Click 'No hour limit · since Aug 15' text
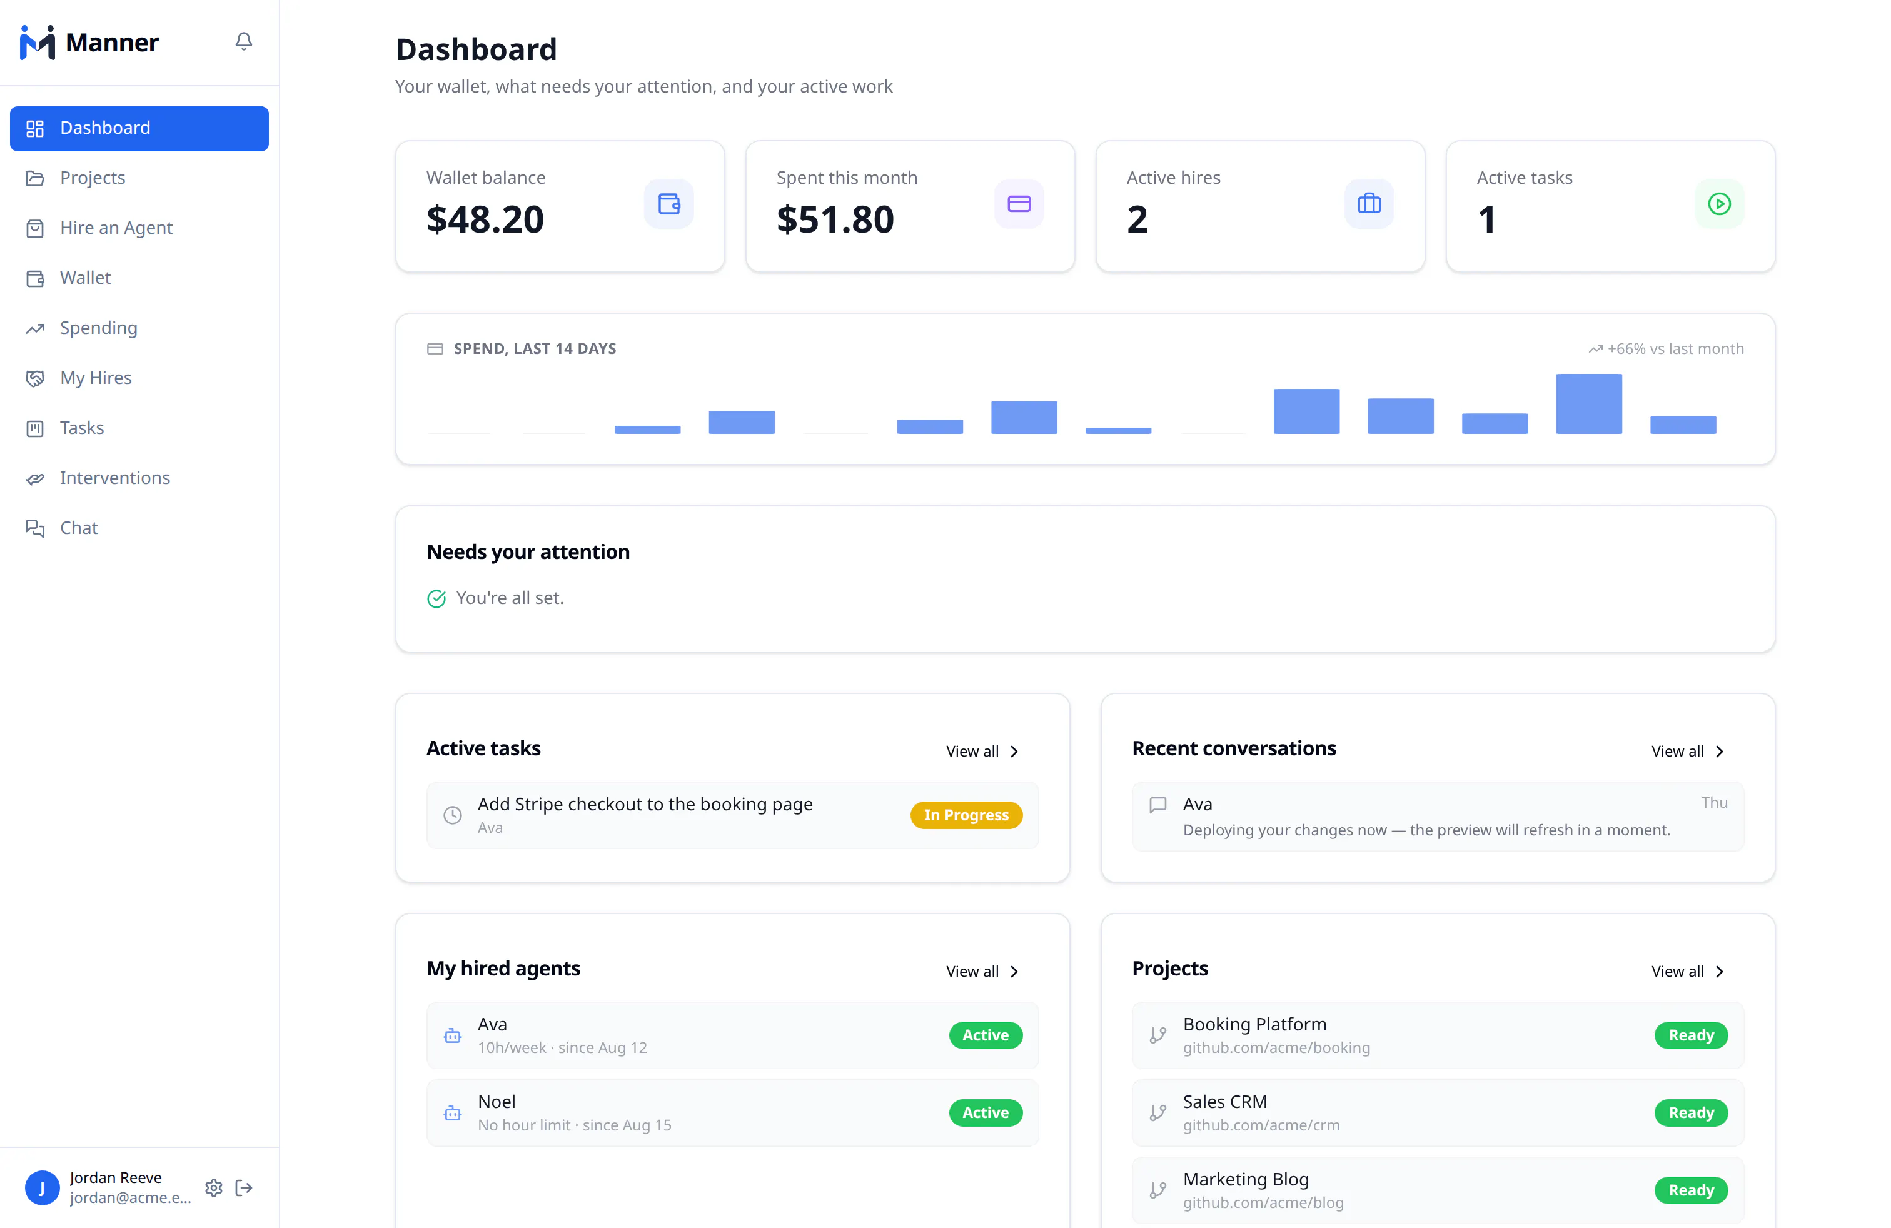1891x1228 pixels. 575,1125
